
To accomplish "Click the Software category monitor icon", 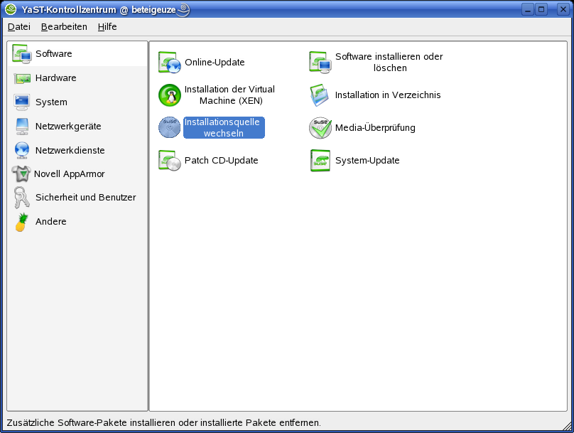I will [21, 54].
